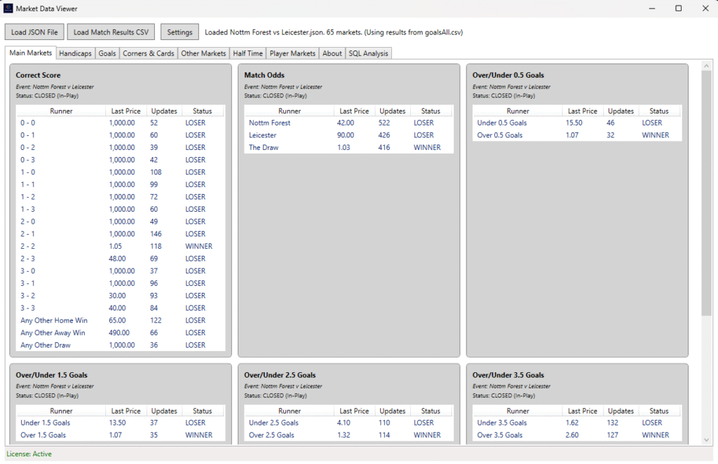Click the Load Match Results CSV button
This screenshot has width=718, height=464.
click(110, 32)
